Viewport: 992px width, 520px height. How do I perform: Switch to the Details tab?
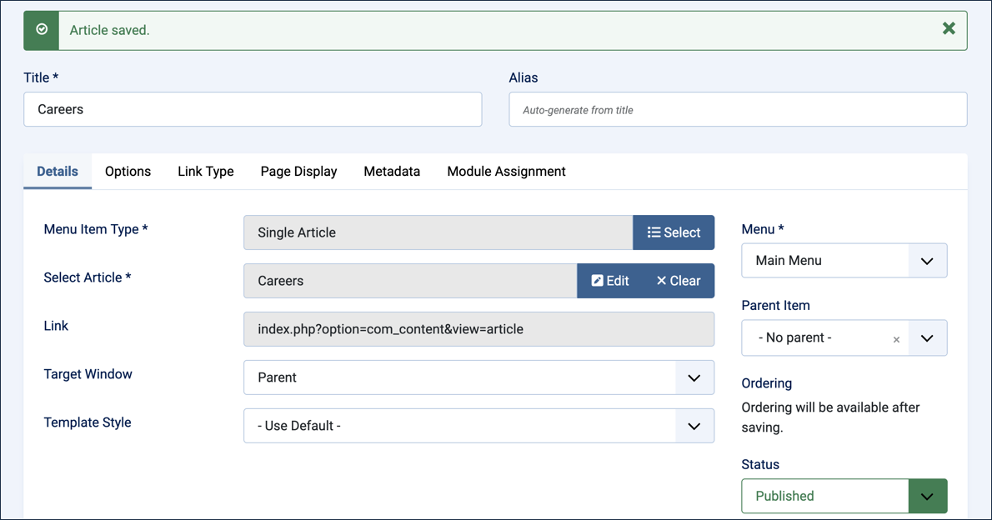tap(58, 172)
